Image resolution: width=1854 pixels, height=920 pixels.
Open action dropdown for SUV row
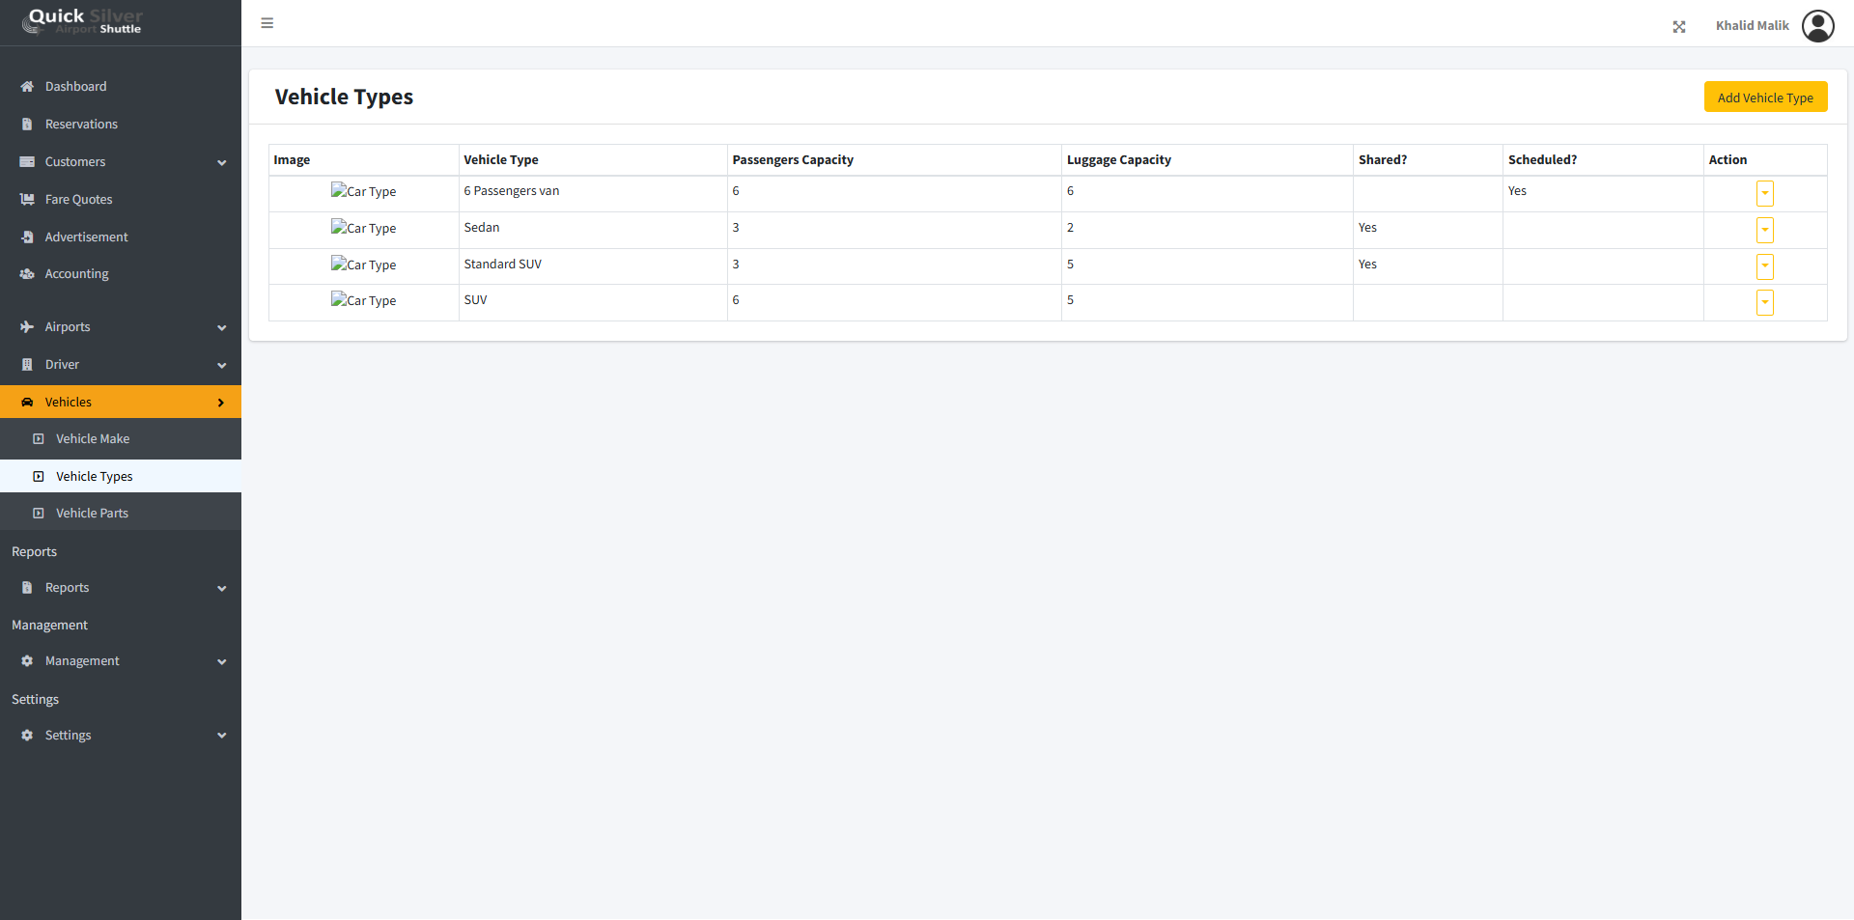tap(1764, 303)
